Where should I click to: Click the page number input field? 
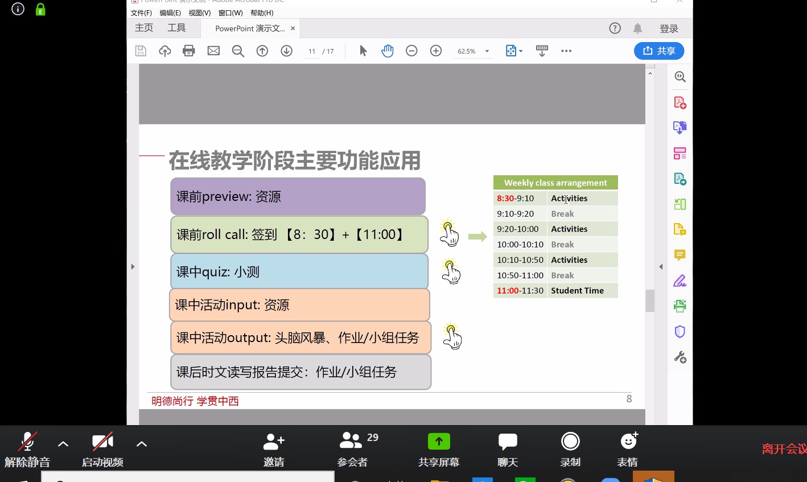pyautogui.click(x=312, y=51)
